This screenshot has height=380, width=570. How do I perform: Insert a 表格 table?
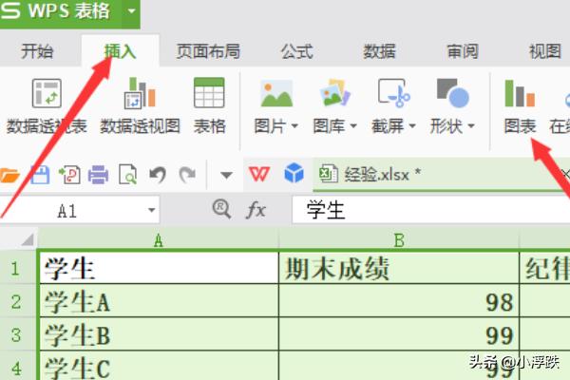point(209,106)
